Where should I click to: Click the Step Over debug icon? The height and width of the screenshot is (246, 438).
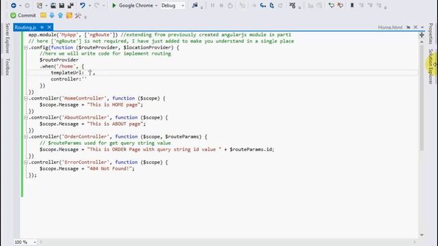point(272,5)
